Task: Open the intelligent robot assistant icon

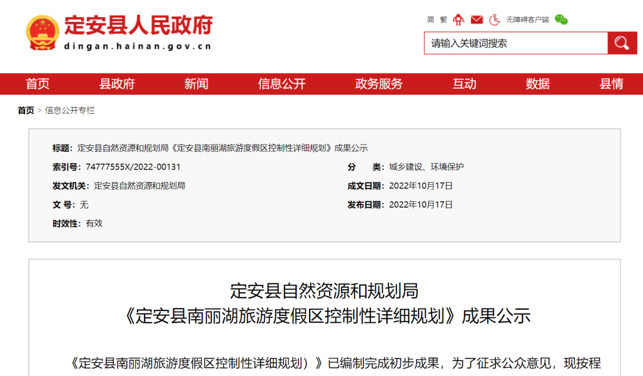Action: [458, 20]
